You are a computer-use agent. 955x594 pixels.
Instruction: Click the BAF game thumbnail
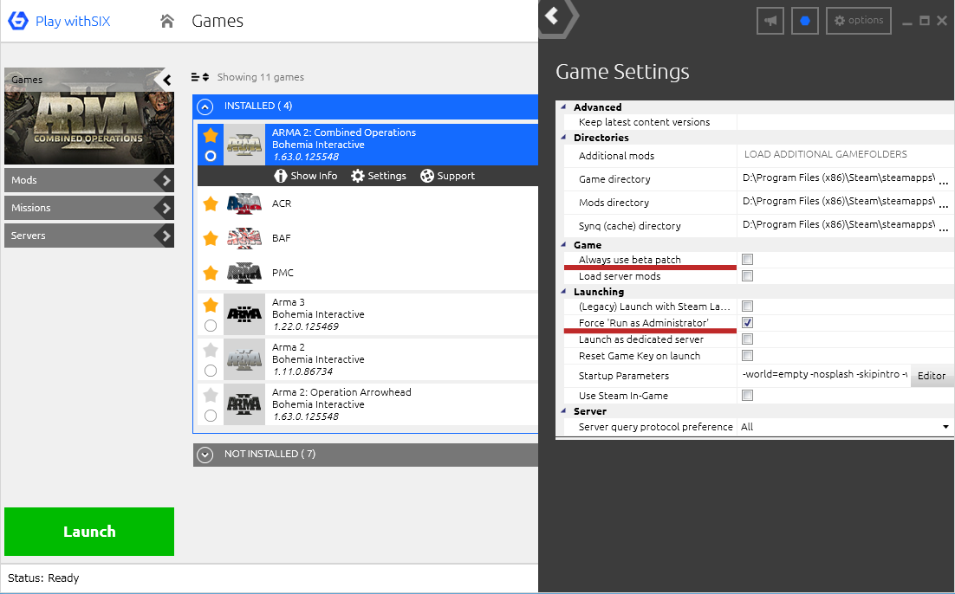tap(244, 239)
